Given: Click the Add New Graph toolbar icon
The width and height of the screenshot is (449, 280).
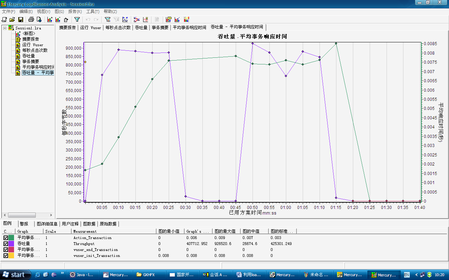Looking at the screenshot, I should coord(49,20).
